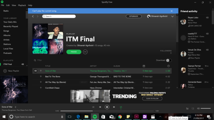This screenshot has width=214, height=120.
Task: Open Stations in library
Action: pyautogui.click(x=7, y=44)
